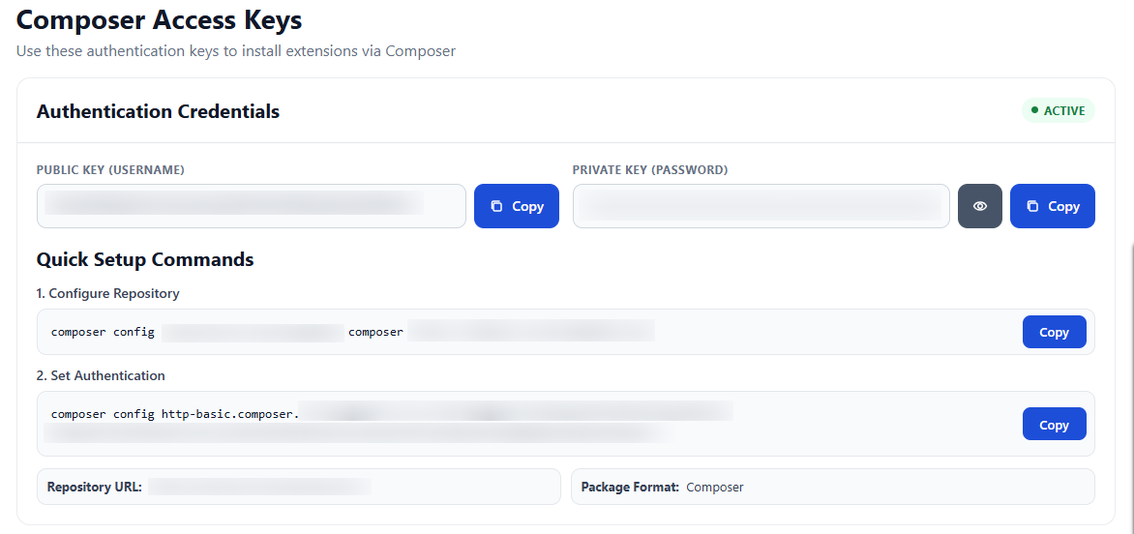The image size is (1134, 534).
Task: Focus the Public Key username field
Action: (x=252, y=206)
